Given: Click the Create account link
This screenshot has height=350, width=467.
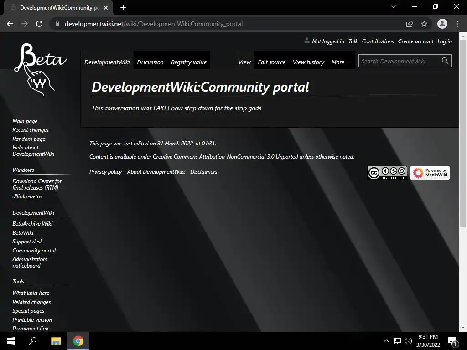Looking at the screenshot, I should [416, 41].
